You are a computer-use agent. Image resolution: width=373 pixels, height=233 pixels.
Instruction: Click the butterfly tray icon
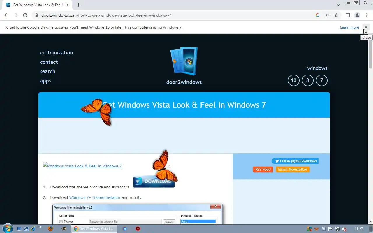coord(316,229)
